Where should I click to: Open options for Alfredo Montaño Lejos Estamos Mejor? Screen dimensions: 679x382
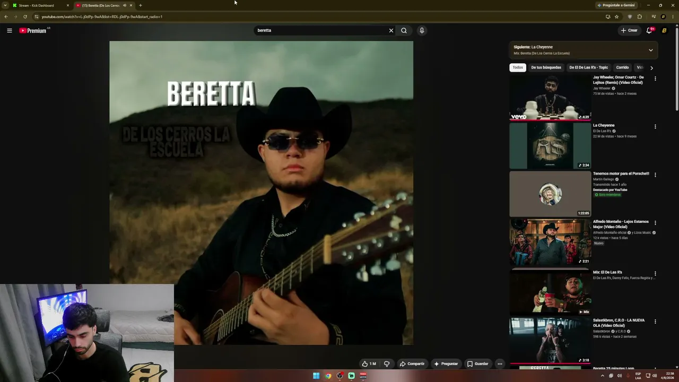(x=655, y=223)
